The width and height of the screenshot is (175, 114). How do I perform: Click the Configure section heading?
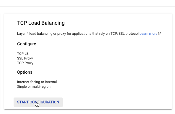point(27,44)
